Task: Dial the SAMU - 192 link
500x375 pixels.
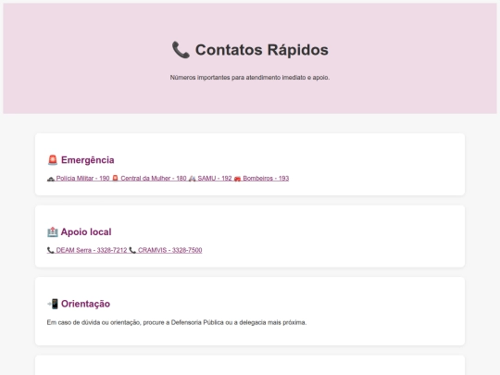Action: click(210, 179)
